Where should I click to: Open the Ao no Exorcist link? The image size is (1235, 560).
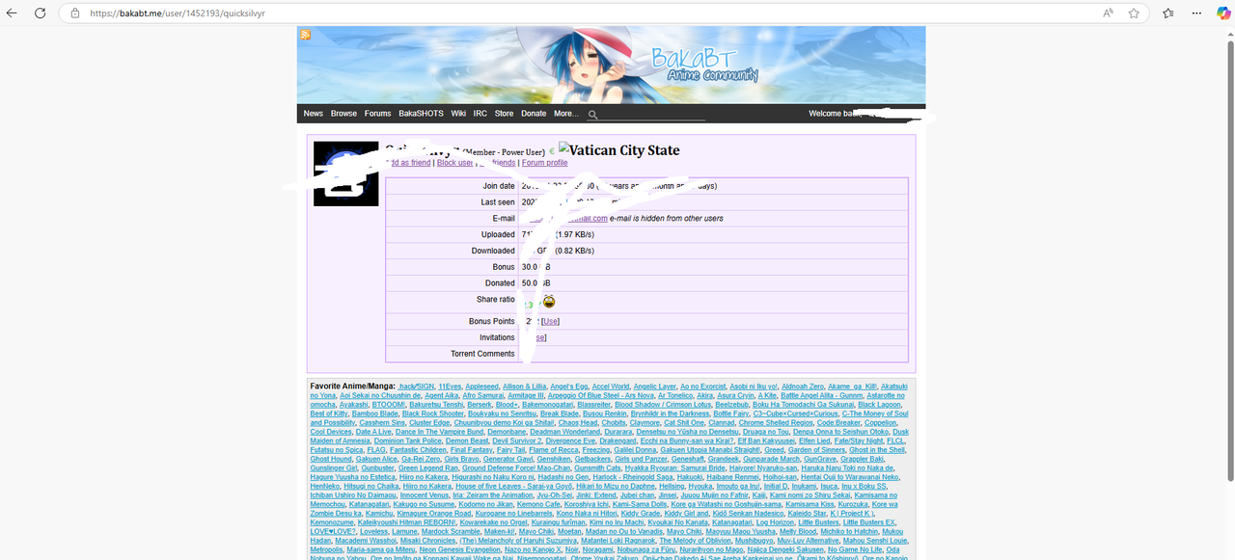(702, 387)
